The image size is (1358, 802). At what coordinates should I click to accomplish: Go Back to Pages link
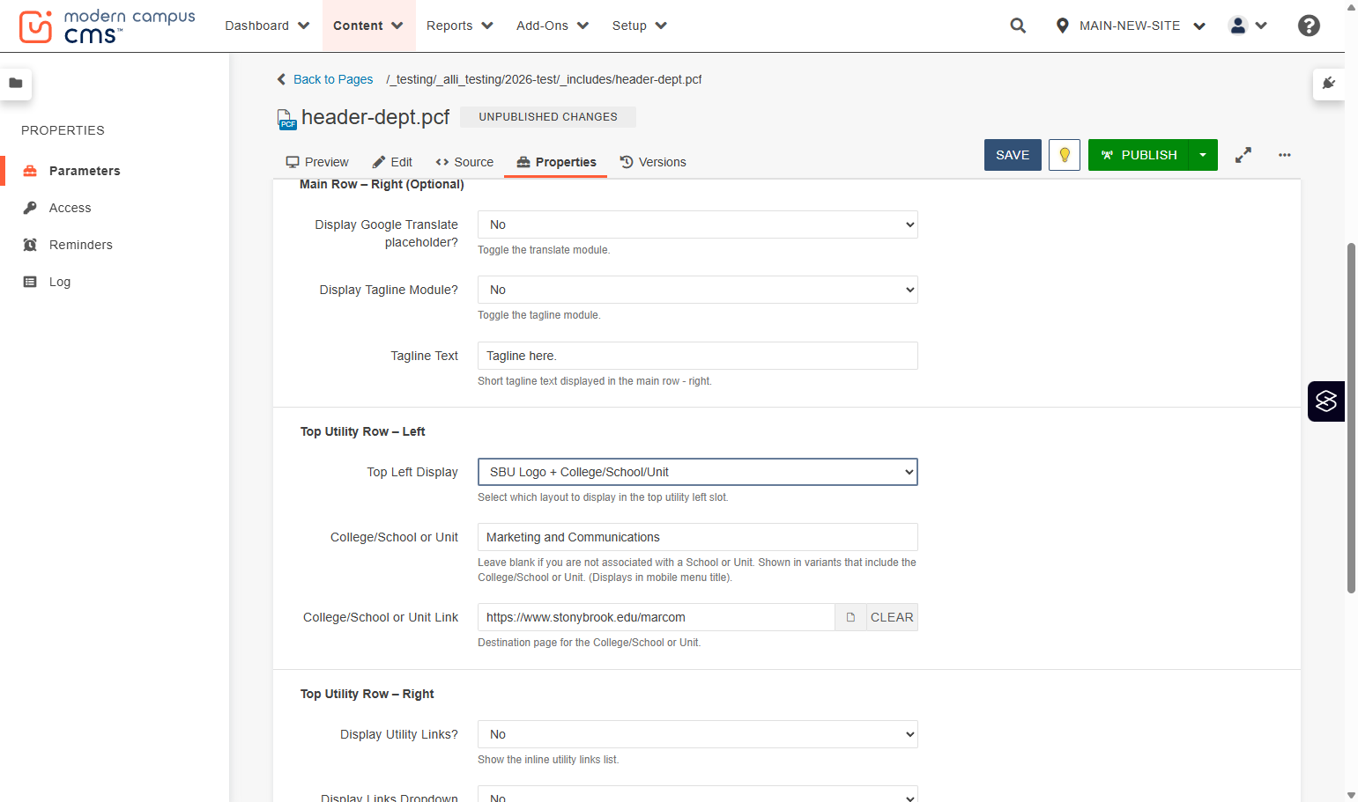pos(333,79)
